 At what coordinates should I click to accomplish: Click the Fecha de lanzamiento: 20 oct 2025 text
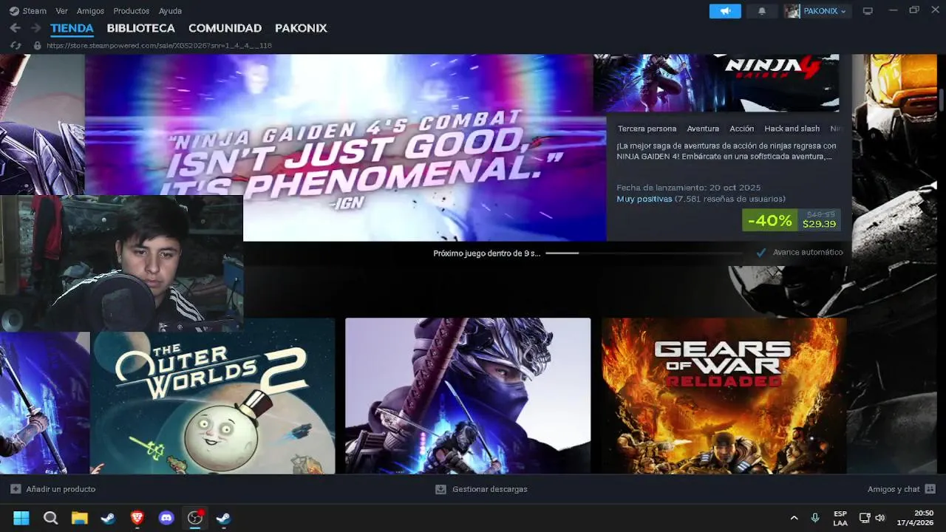pyautogui.click(x=688, y=188)
